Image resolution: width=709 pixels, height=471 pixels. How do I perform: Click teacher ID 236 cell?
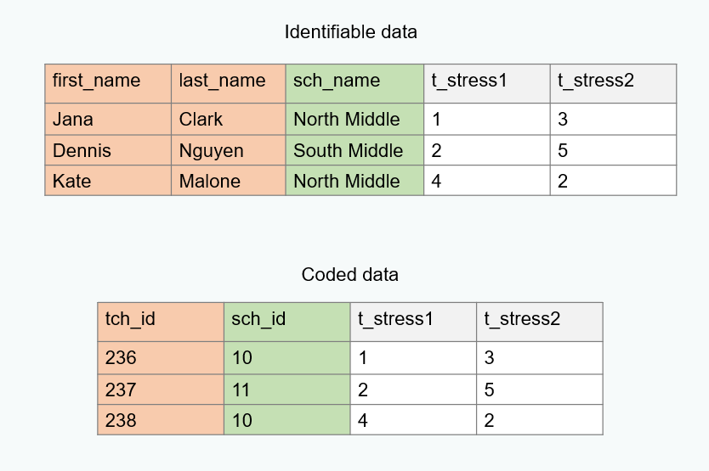(x=161, y=359)
